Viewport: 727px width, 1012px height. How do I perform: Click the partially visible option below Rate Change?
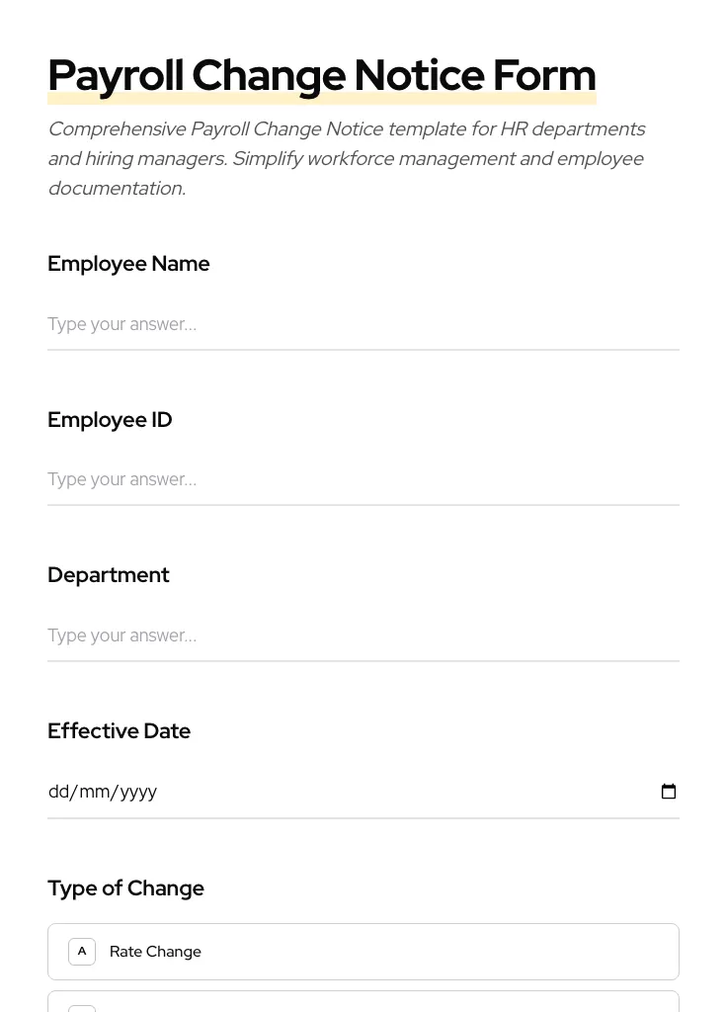tap(363, 1006)
